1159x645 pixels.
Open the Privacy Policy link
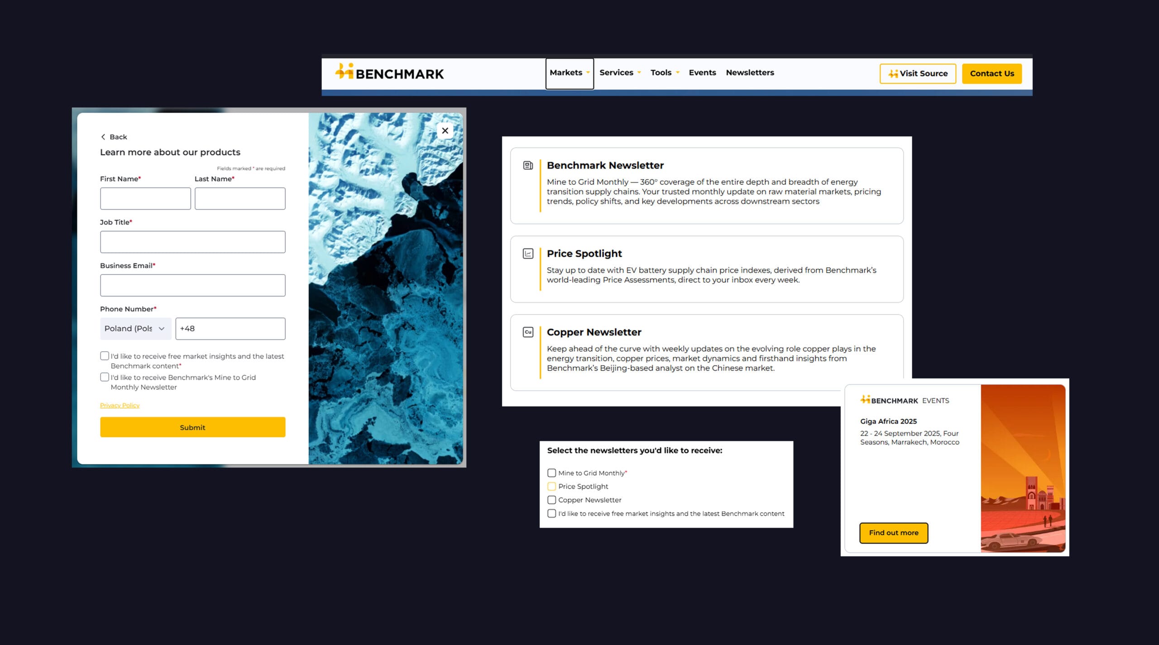pos(120,405)
